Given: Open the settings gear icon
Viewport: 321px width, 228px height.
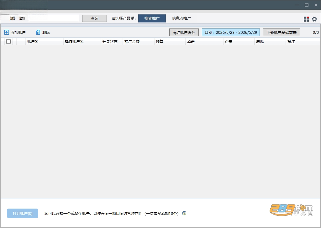Looking at the screenshot, I should coord(314,19).
